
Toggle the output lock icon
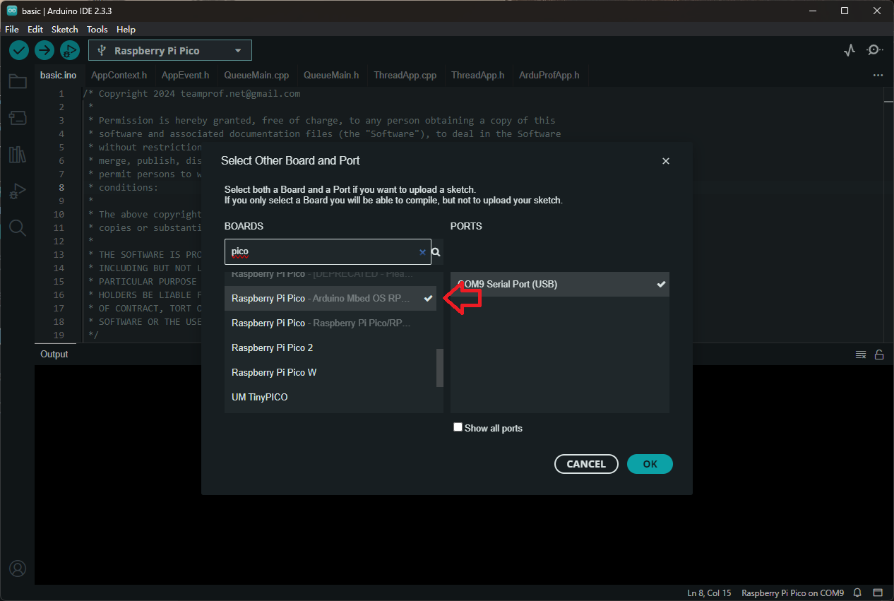[x=879, y=355]
